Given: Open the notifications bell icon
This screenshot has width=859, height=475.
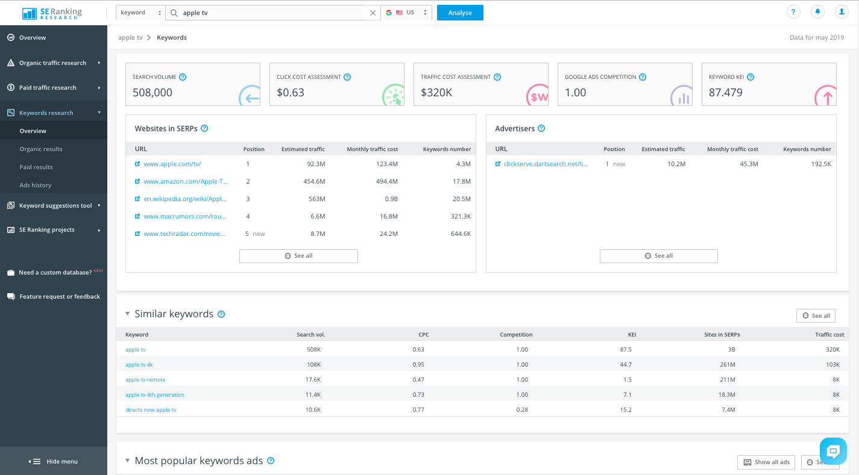Looking at the screenshot, I should (818, 12).
